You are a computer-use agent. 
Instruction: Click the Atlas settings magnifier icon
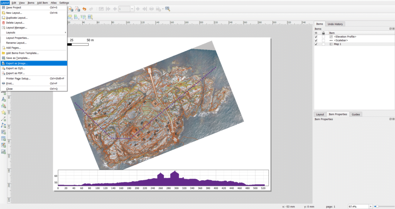click(x=167, y=9)
